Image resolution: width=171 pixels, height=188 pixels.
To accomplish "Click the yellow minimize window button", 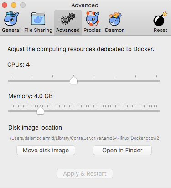I will click(14, 5).
